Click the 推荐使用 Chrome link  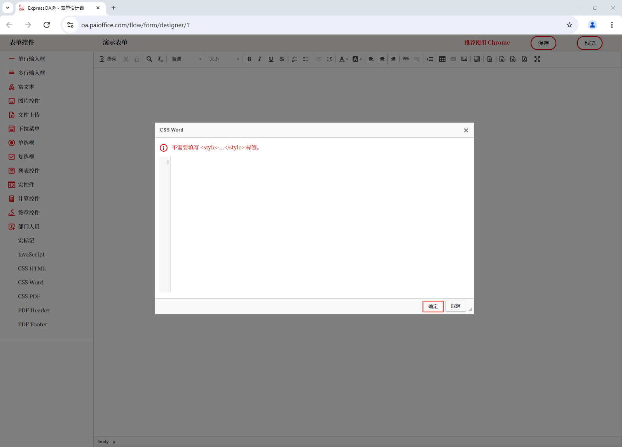(487, 43)
